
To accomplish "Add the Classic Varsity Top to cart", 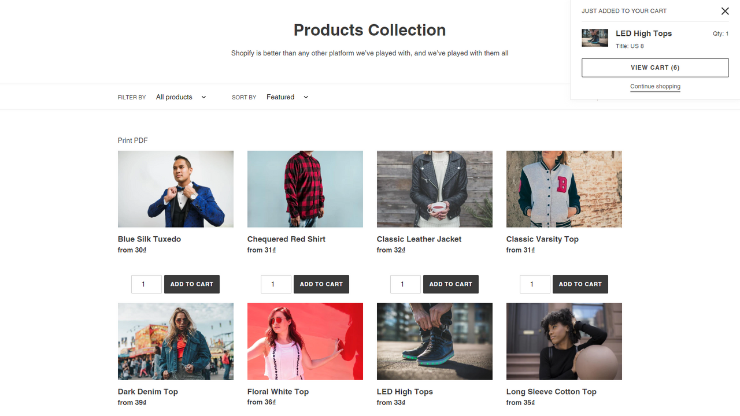I will point(580,284).
